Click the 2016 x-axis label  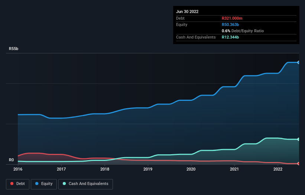click(x=18, y=169)
